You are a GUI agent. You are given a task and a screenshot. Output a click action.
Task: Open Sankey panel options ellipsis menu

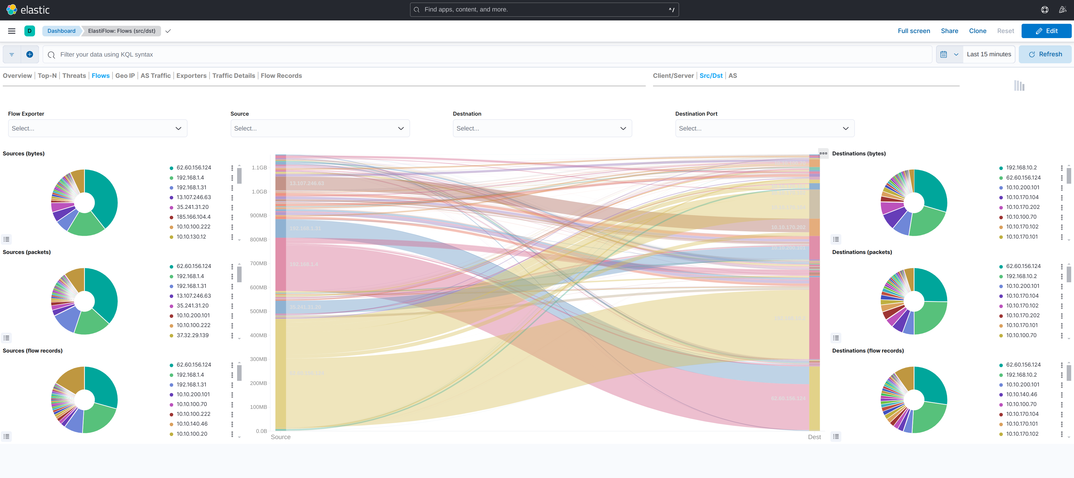[823, 153]
